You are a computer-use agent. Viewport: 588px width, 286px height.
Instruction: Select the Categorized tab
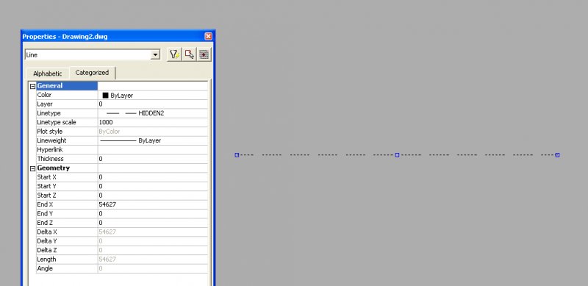(x=93, y=73)
